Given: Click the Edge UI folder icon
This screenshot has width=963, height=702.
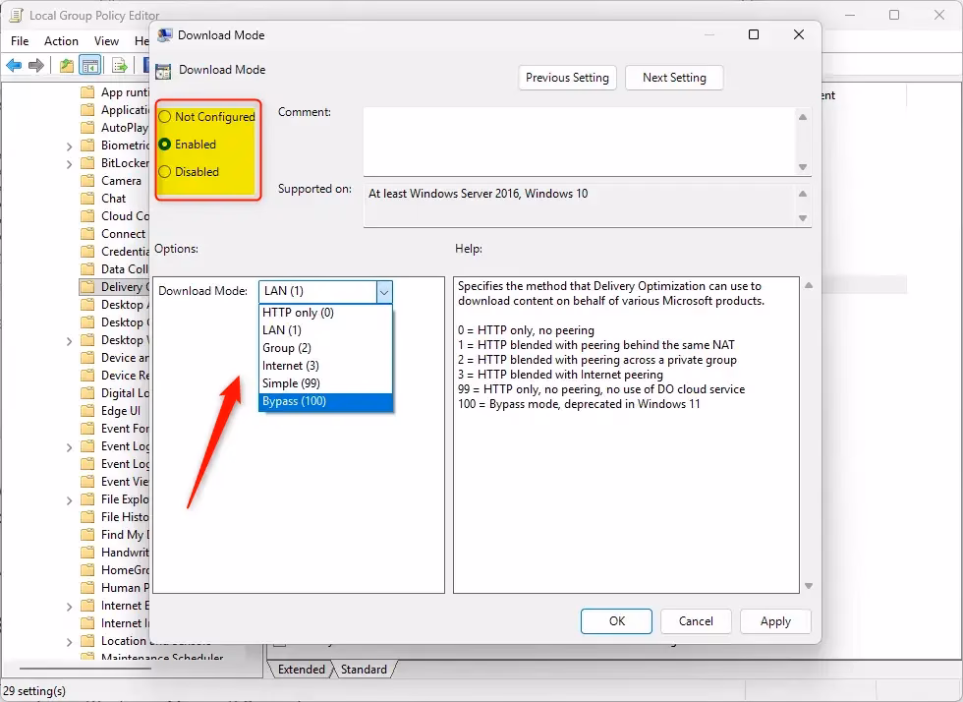Looking at the screenshot, I should click(x=88, y=410).
